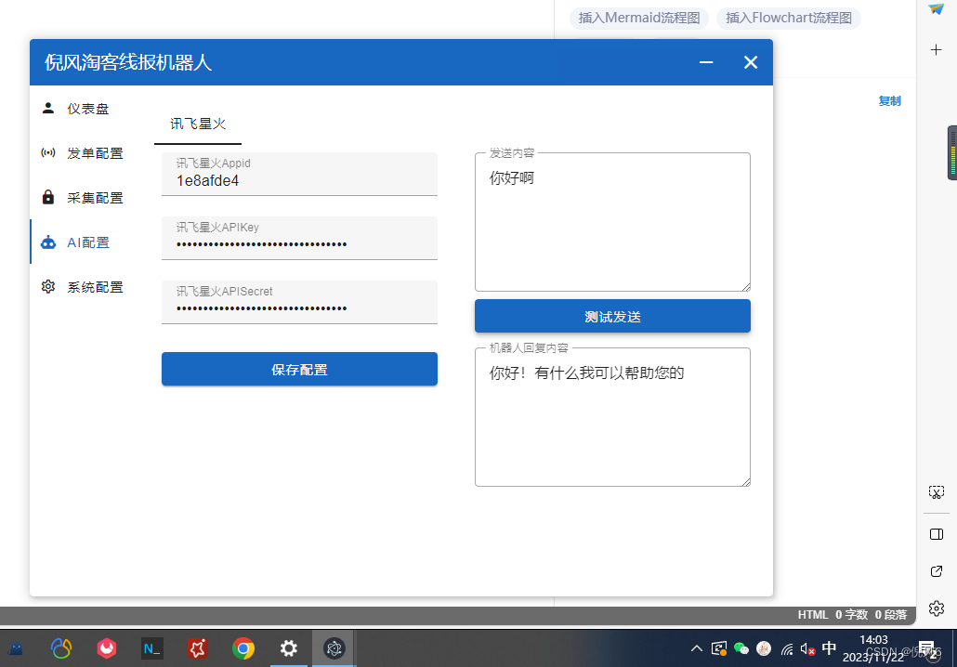The height and width of the screenshot is (667, 957).
Task: Click the AI配置 robot icon
Action: (48, 242)
